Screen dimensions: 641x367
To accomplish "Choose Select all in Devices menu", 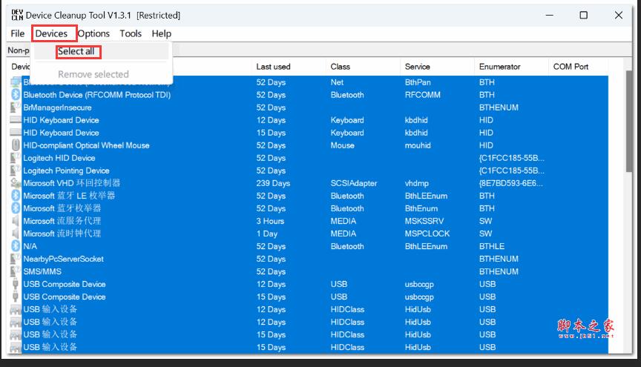I will point(76,51).
